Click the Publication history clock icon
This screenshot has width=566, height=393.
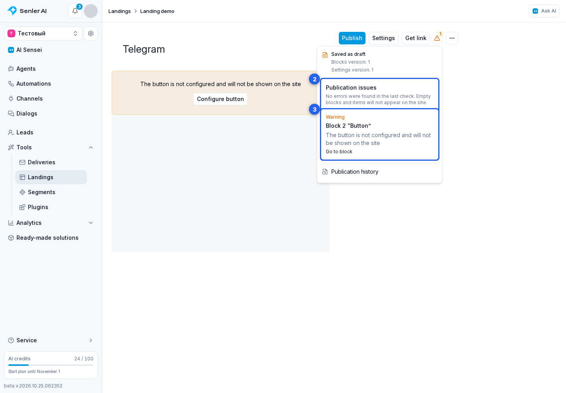pyautogui.click(x=325, y=172)
